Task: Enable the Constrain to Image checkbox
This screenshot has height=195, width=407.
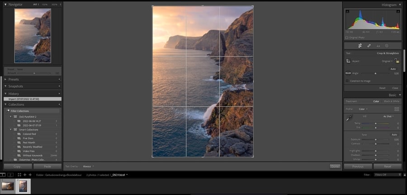Action: click(x=347, y=80)
